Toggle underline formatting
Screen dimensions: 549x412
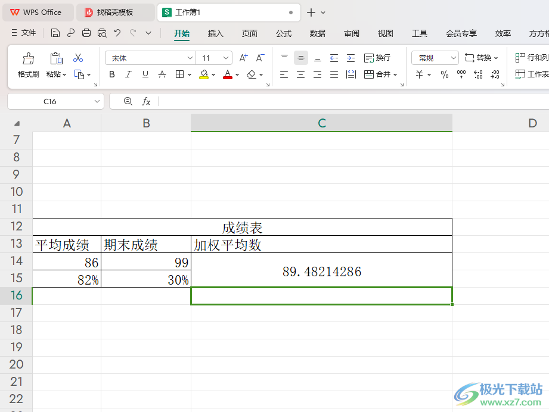145,74
